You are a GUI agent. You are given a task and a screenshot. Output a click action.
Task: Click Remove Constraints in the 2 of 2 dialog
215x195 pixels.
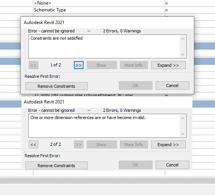click(56, 166)
